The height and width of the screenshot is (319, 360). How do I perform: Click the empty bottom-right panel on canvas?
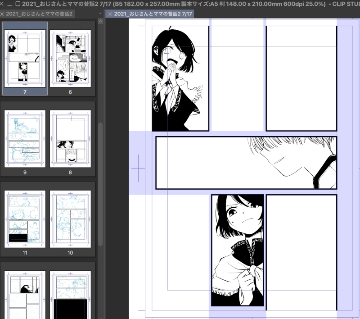301,252
